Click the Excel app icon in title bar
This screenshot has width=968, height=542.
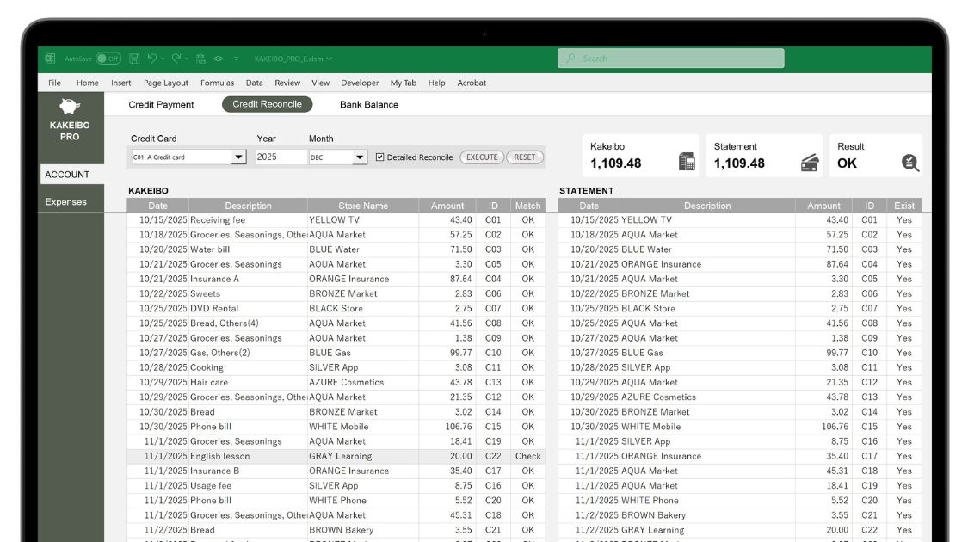pyautogui.click(x=50, y=58)
